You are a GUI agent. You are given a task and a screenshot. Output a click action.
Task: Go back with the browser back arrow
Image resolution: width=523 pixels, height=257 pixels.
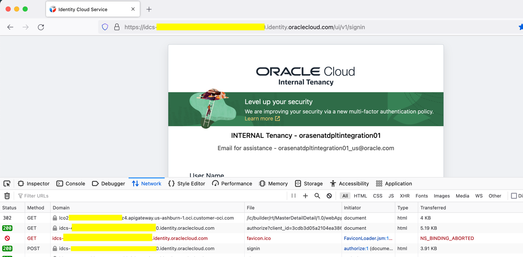10,27
